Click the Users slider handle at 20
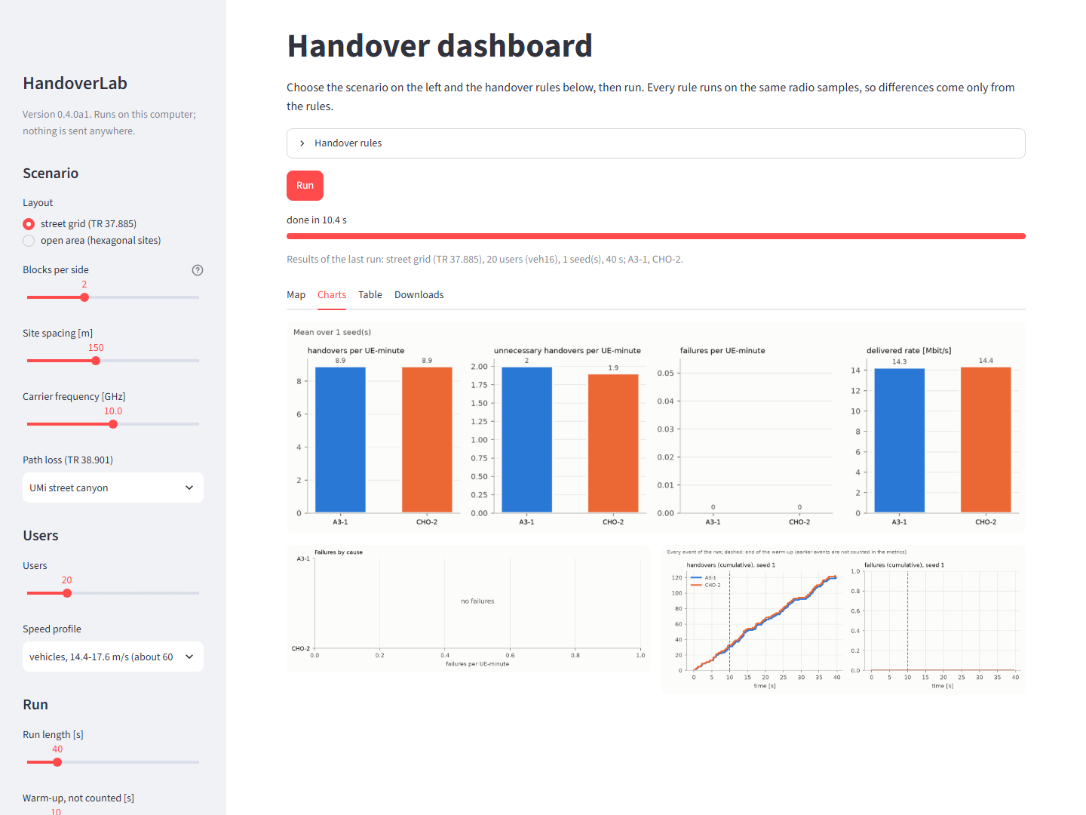Viewport: 1086px width, 815px height. pyautogui.click(x=67, y=593)
